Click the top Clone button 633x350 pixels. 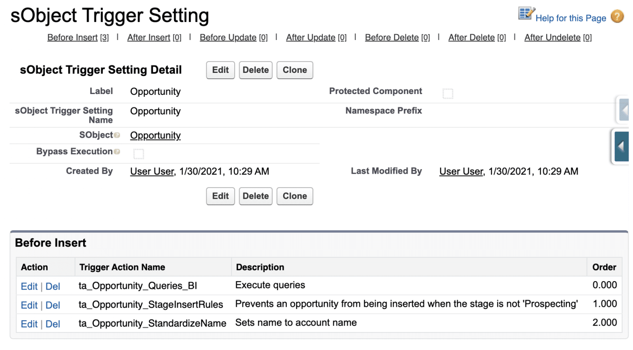tap(294, 70)
